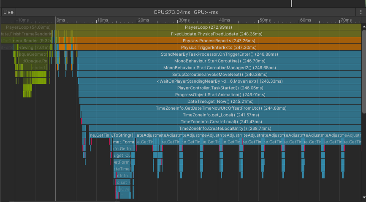This screenshot has height=202, width=366.
Task: Click the CPU:273.04ms readout
Action: (x=172, y=12)
